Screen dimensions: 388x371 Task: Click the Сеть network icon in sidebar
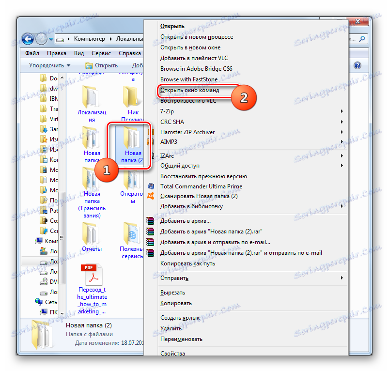(39, 301)
